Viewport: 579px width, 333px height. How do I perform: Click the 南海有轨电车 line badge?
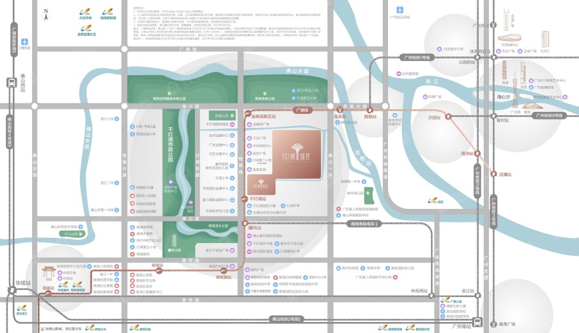[x=364, y=224]
